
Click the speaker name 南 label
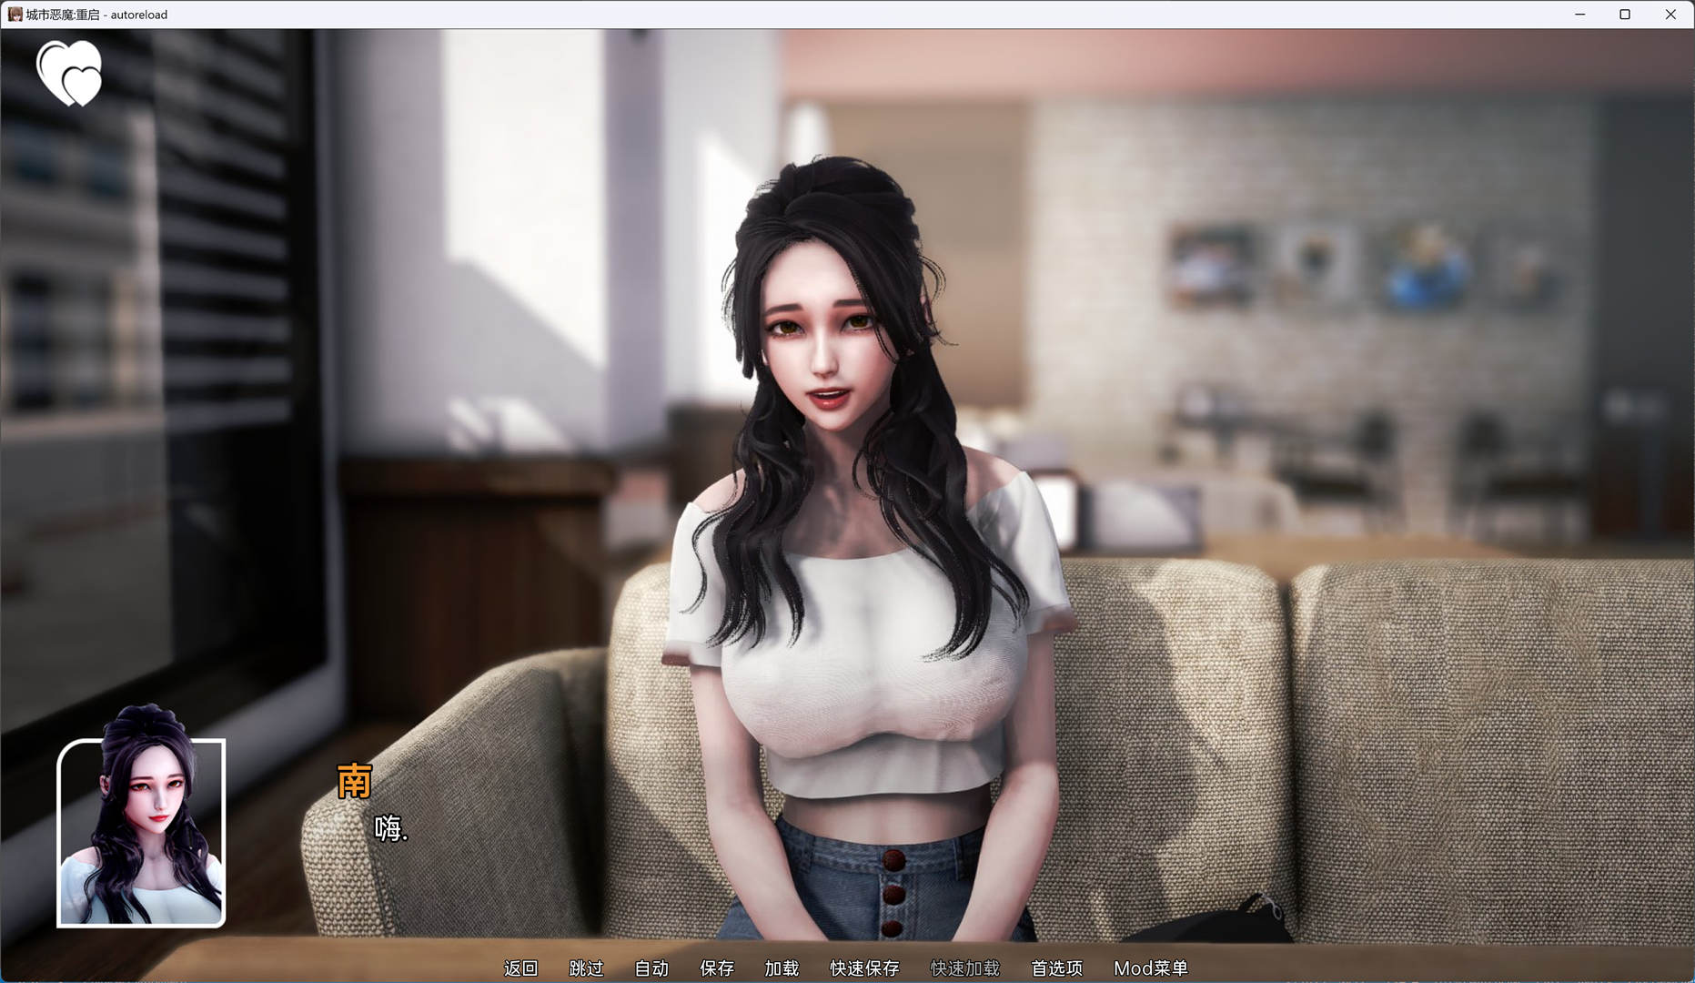click(355, 783)
